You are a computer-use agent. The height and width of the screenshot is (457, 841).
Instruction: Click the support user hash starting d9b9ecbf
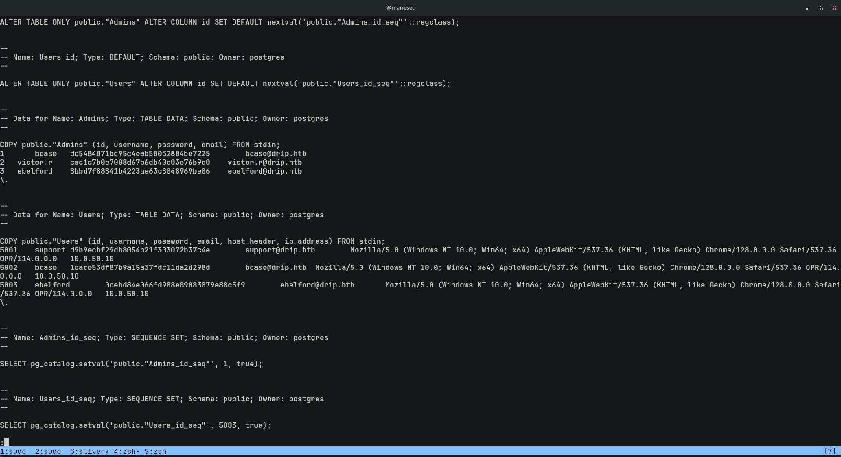[140, 250]
